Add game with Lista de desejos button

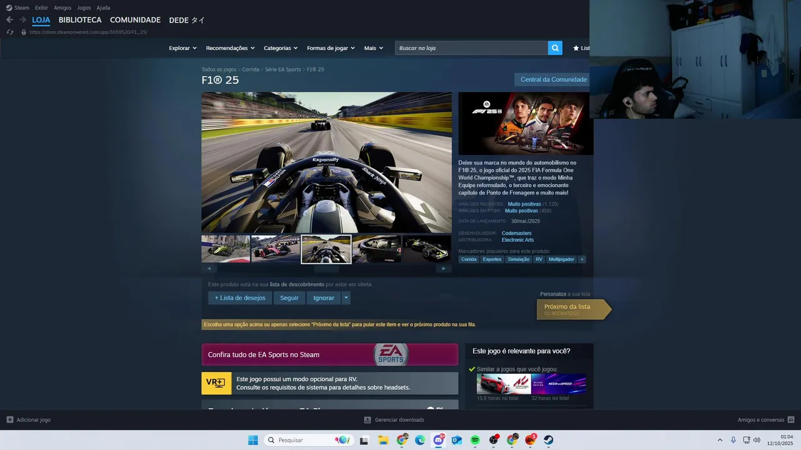point(240,298)
